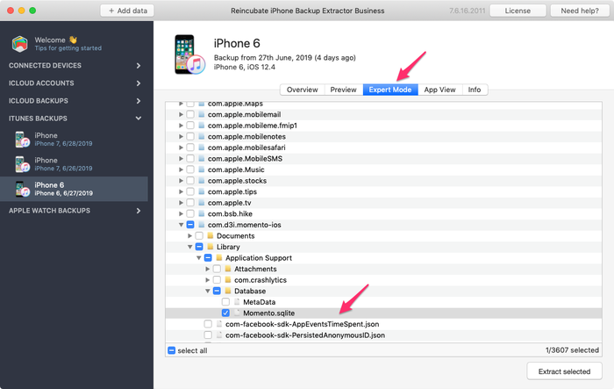
Task: Check the MetaData file checkbox
Action: 225,302
